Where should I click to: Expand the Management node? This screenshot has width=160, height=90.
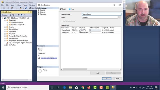pyautogui.click(x=5, y=38)
